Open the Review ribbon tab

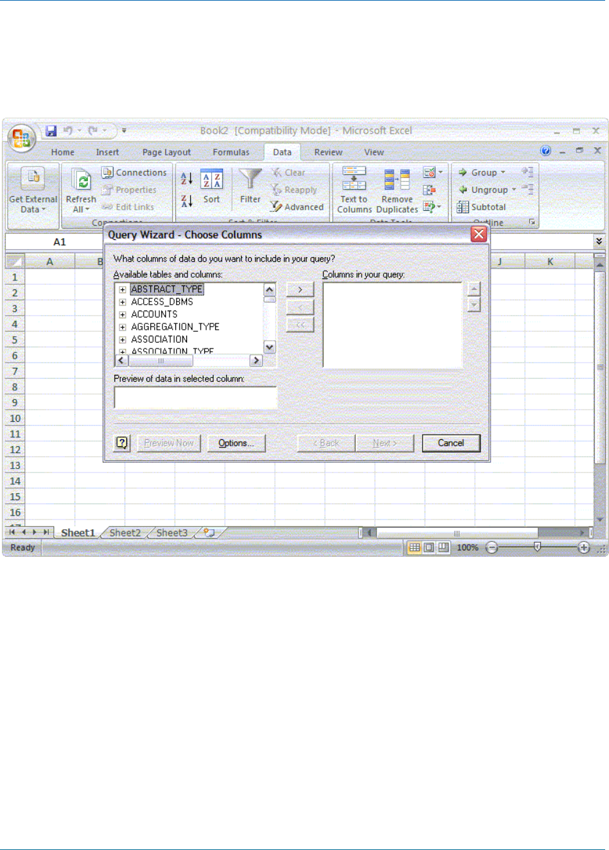click(328, 152)
